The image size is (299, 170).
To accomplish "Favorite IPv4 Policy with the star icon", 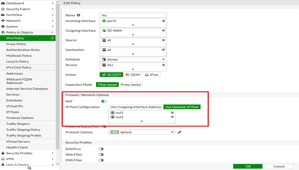I will pos(52,38).
